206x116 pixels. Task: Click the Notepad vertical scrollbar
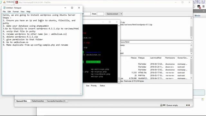[x=81, y=54]
